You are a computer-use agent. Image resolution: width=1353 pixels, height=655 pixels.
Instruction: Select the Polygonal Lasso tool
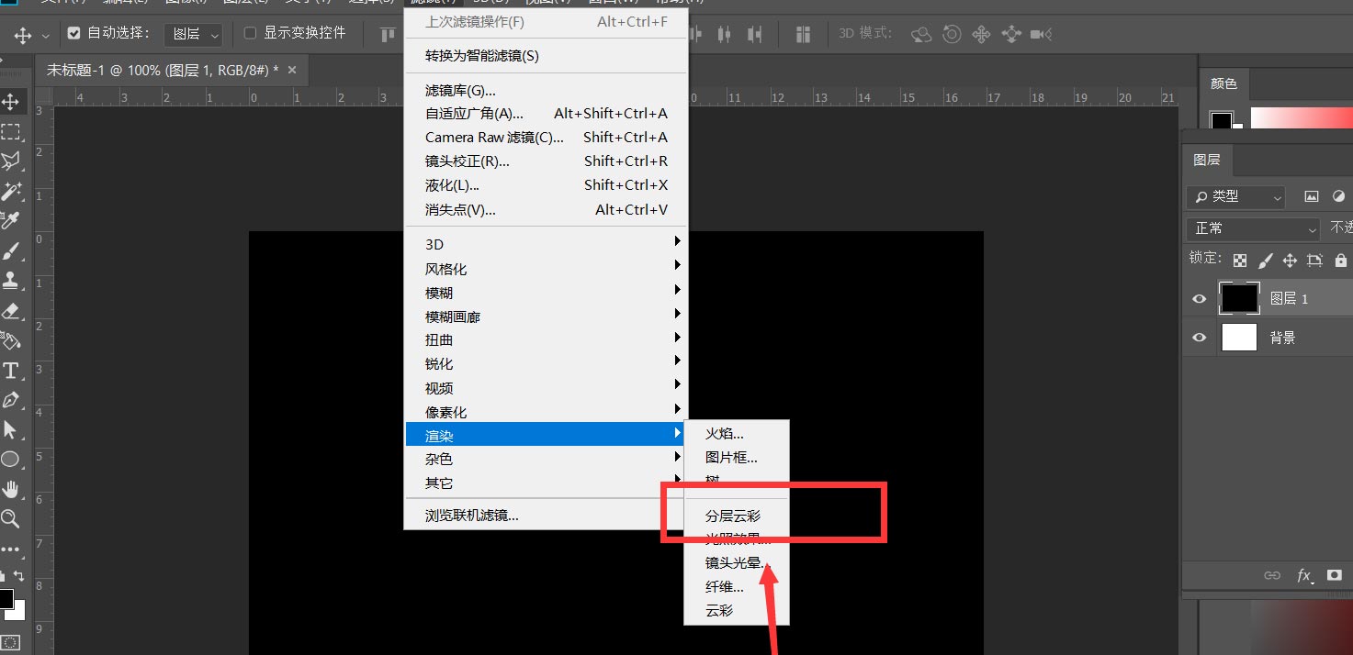coord(11,161)
